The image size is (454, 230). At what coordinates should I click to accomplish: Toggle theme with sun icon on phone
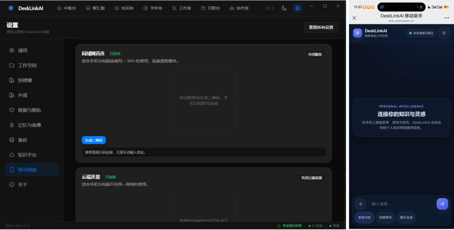pyautogui.click(x=444, y=33)
